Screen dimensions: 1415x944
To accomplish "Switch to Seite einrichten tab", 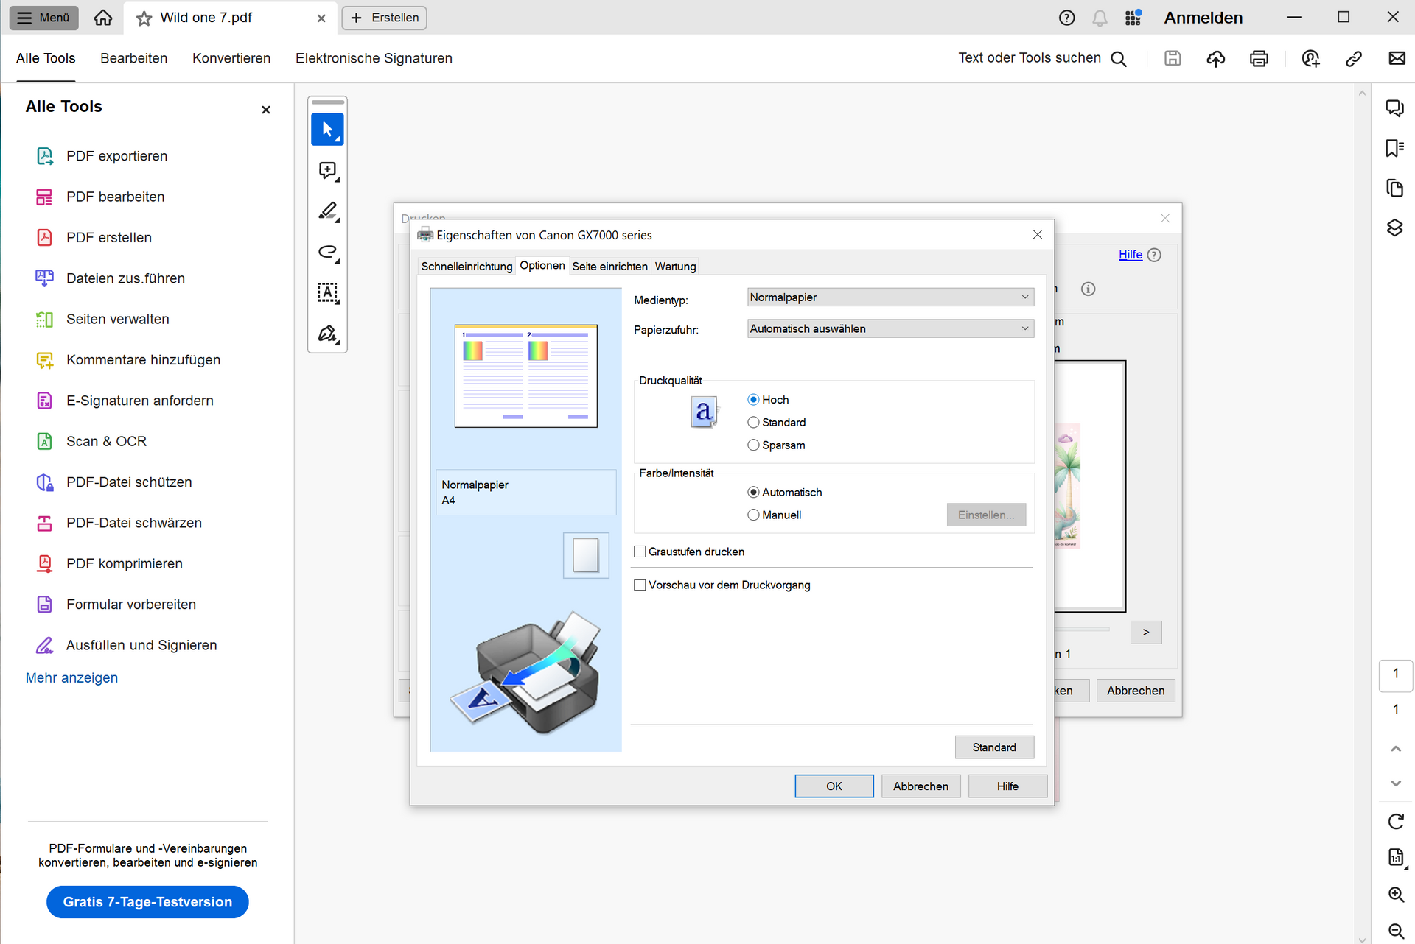I will click(x=609, y=266).
